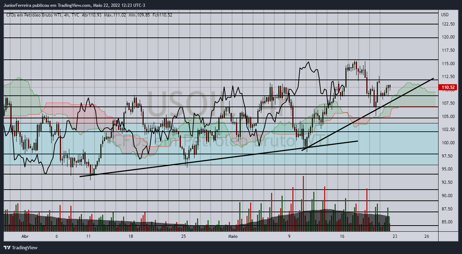Viewport: 462px width, 254px height.
Task: Click the 90.00 price axis label
Action: tap(448, 196)
